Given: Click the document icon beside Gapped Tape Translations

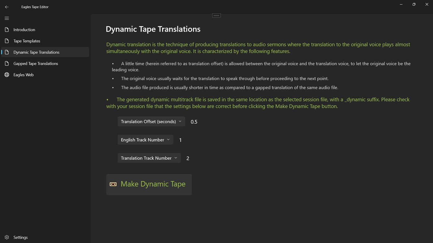Looking at the screenshot, I should tap(6, 63).
